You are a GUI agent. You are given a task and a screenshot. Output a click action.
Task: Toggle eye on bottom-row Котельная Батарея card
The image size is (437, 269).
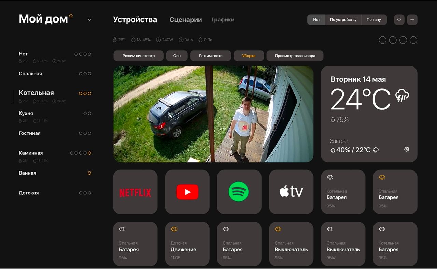382,229
